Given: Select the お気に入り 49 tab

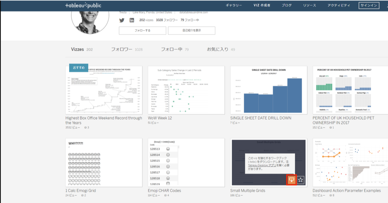Looking at the screenshot, I should click(x=221, y=49).
